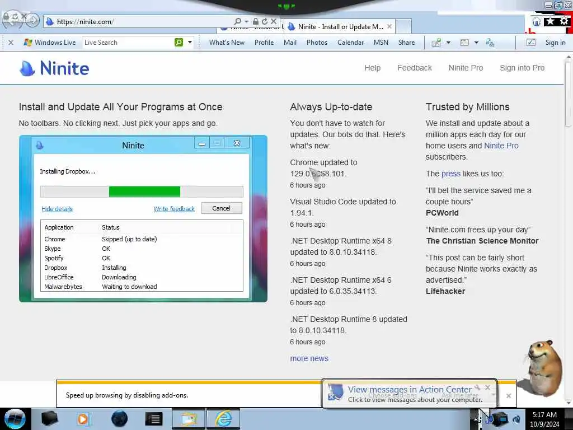Click the Internet Explorer taskbar icon
Screen dimensions: 573x430
pos(223,419)
